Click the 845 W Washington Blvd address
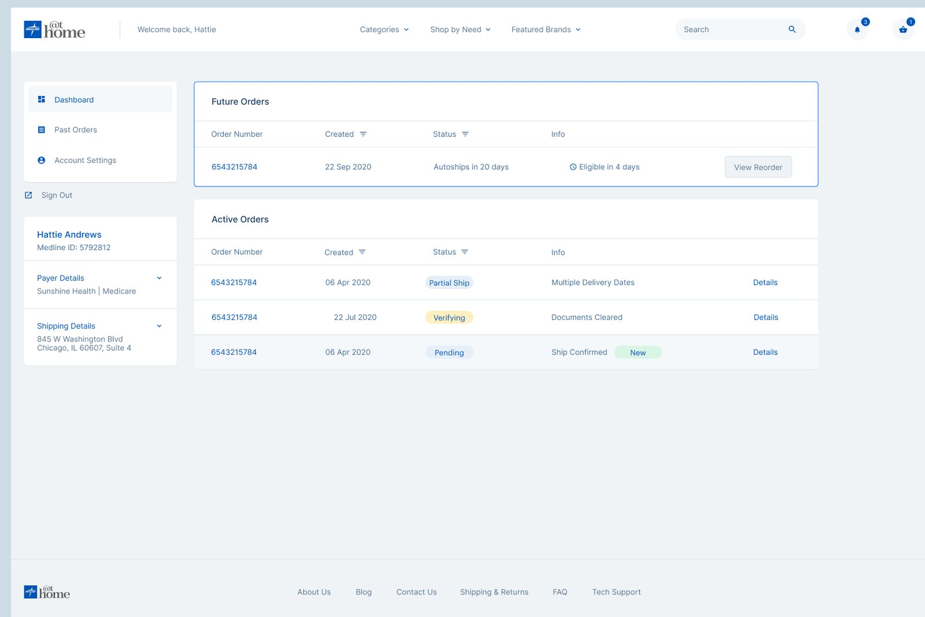The height and width of the screenshot is (617, 925). pos(80,339)
